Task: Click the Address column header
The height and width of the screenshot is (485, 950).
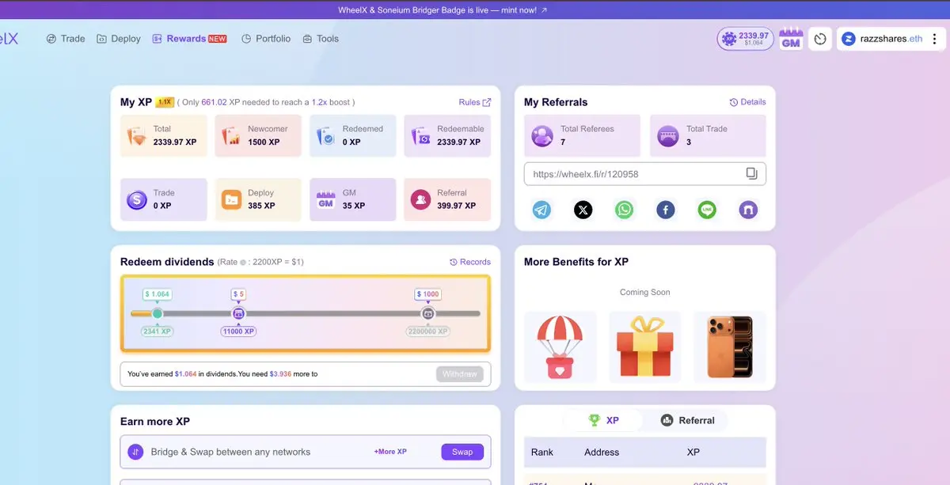Action: tap(602, 452)
